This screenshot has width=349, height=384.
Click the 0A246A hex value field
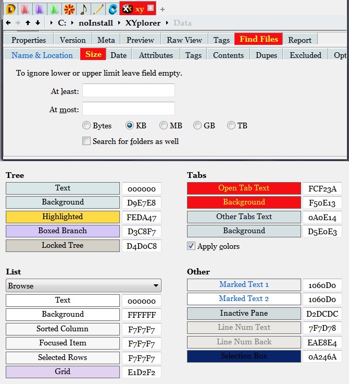pos(322,356)
